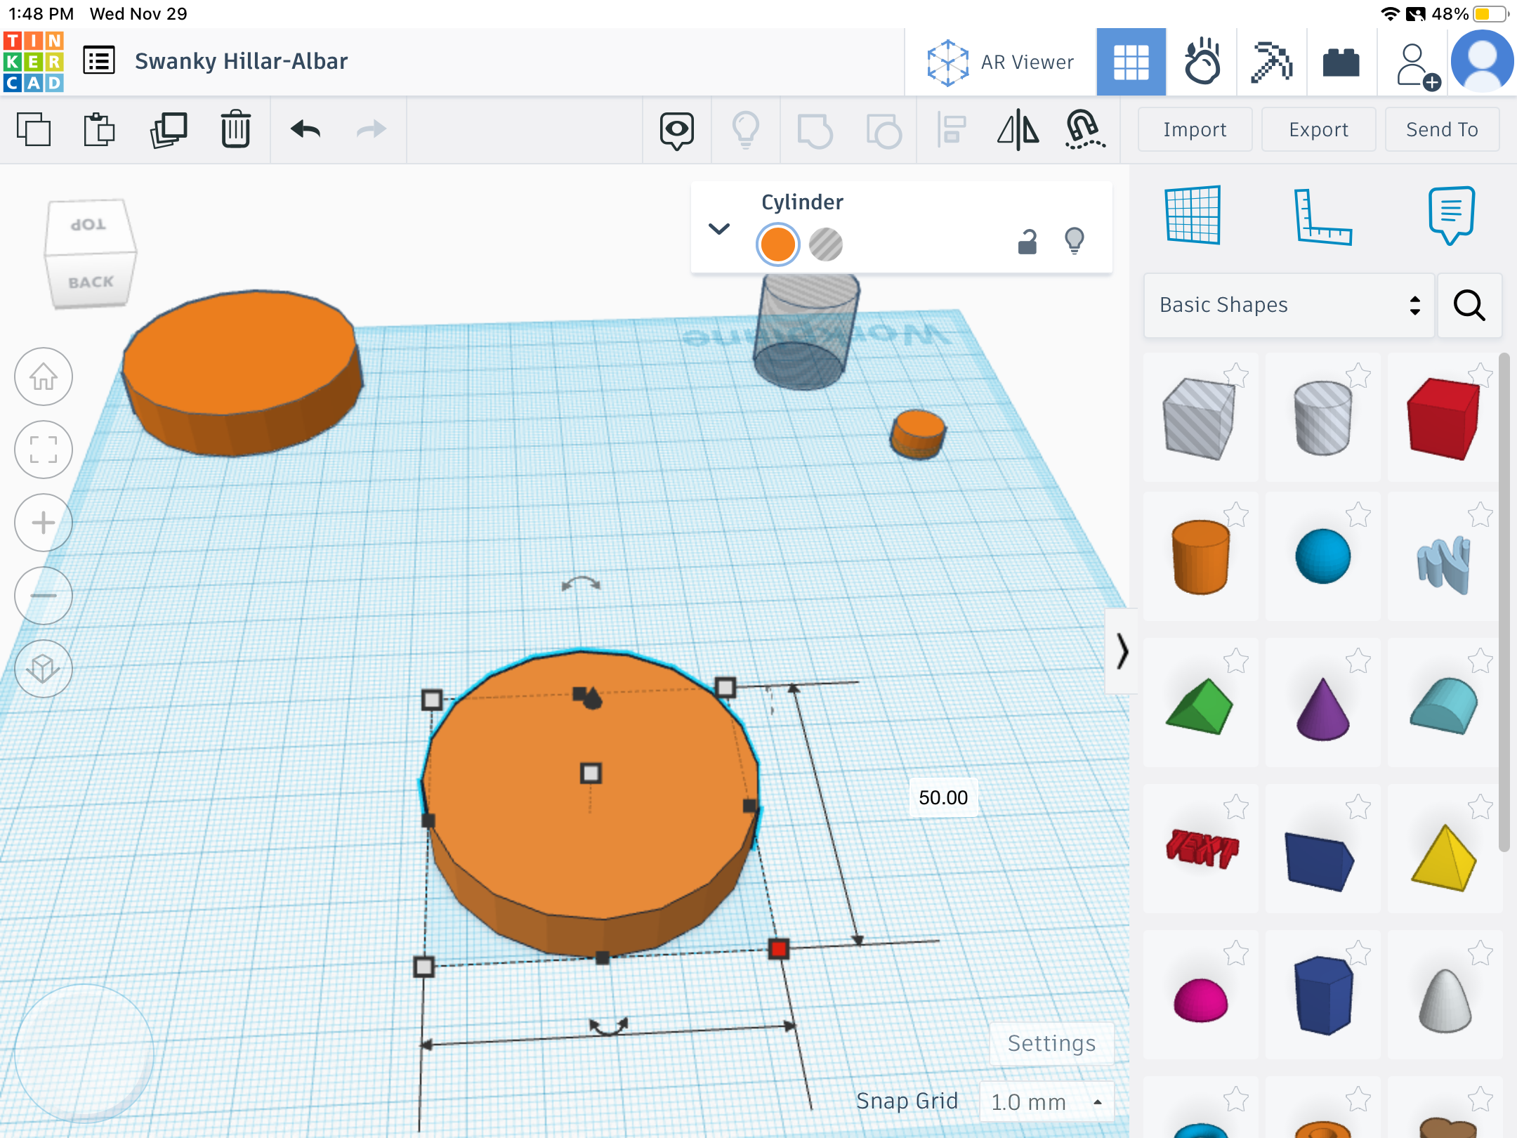Toggle Show All lightbulb in toolbar

pos(745,131)
